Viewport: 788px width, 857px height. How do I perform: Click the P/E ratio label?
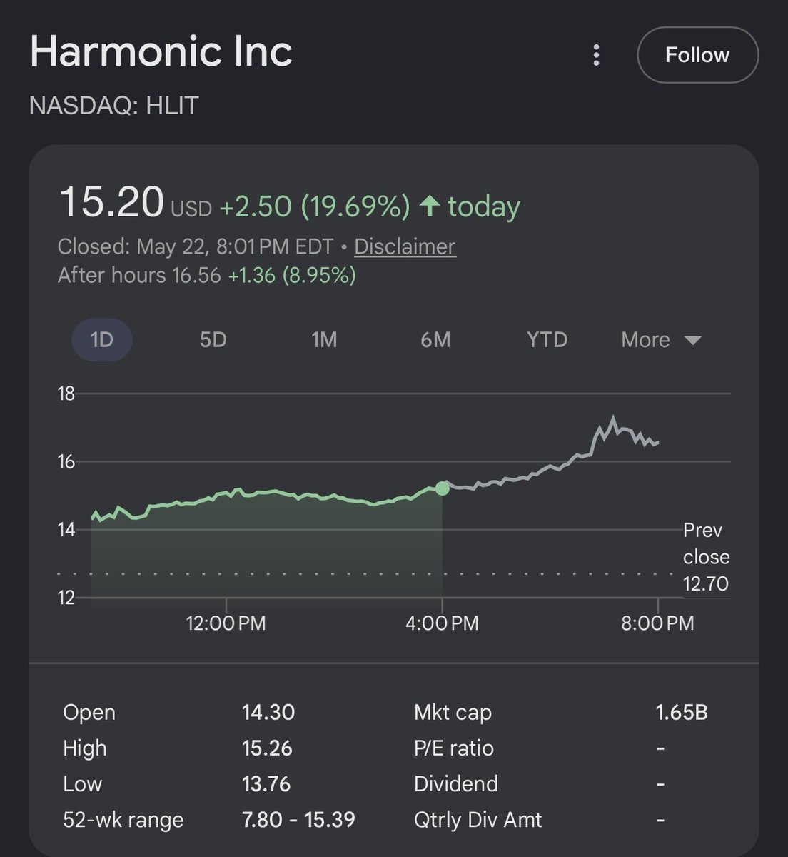tap(454, 748)
